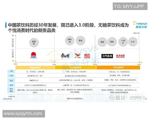Click the slide title about 中国茶饮料历经30年发展
The height and width of the screenshot is (120, 150).
coord(68,28)
